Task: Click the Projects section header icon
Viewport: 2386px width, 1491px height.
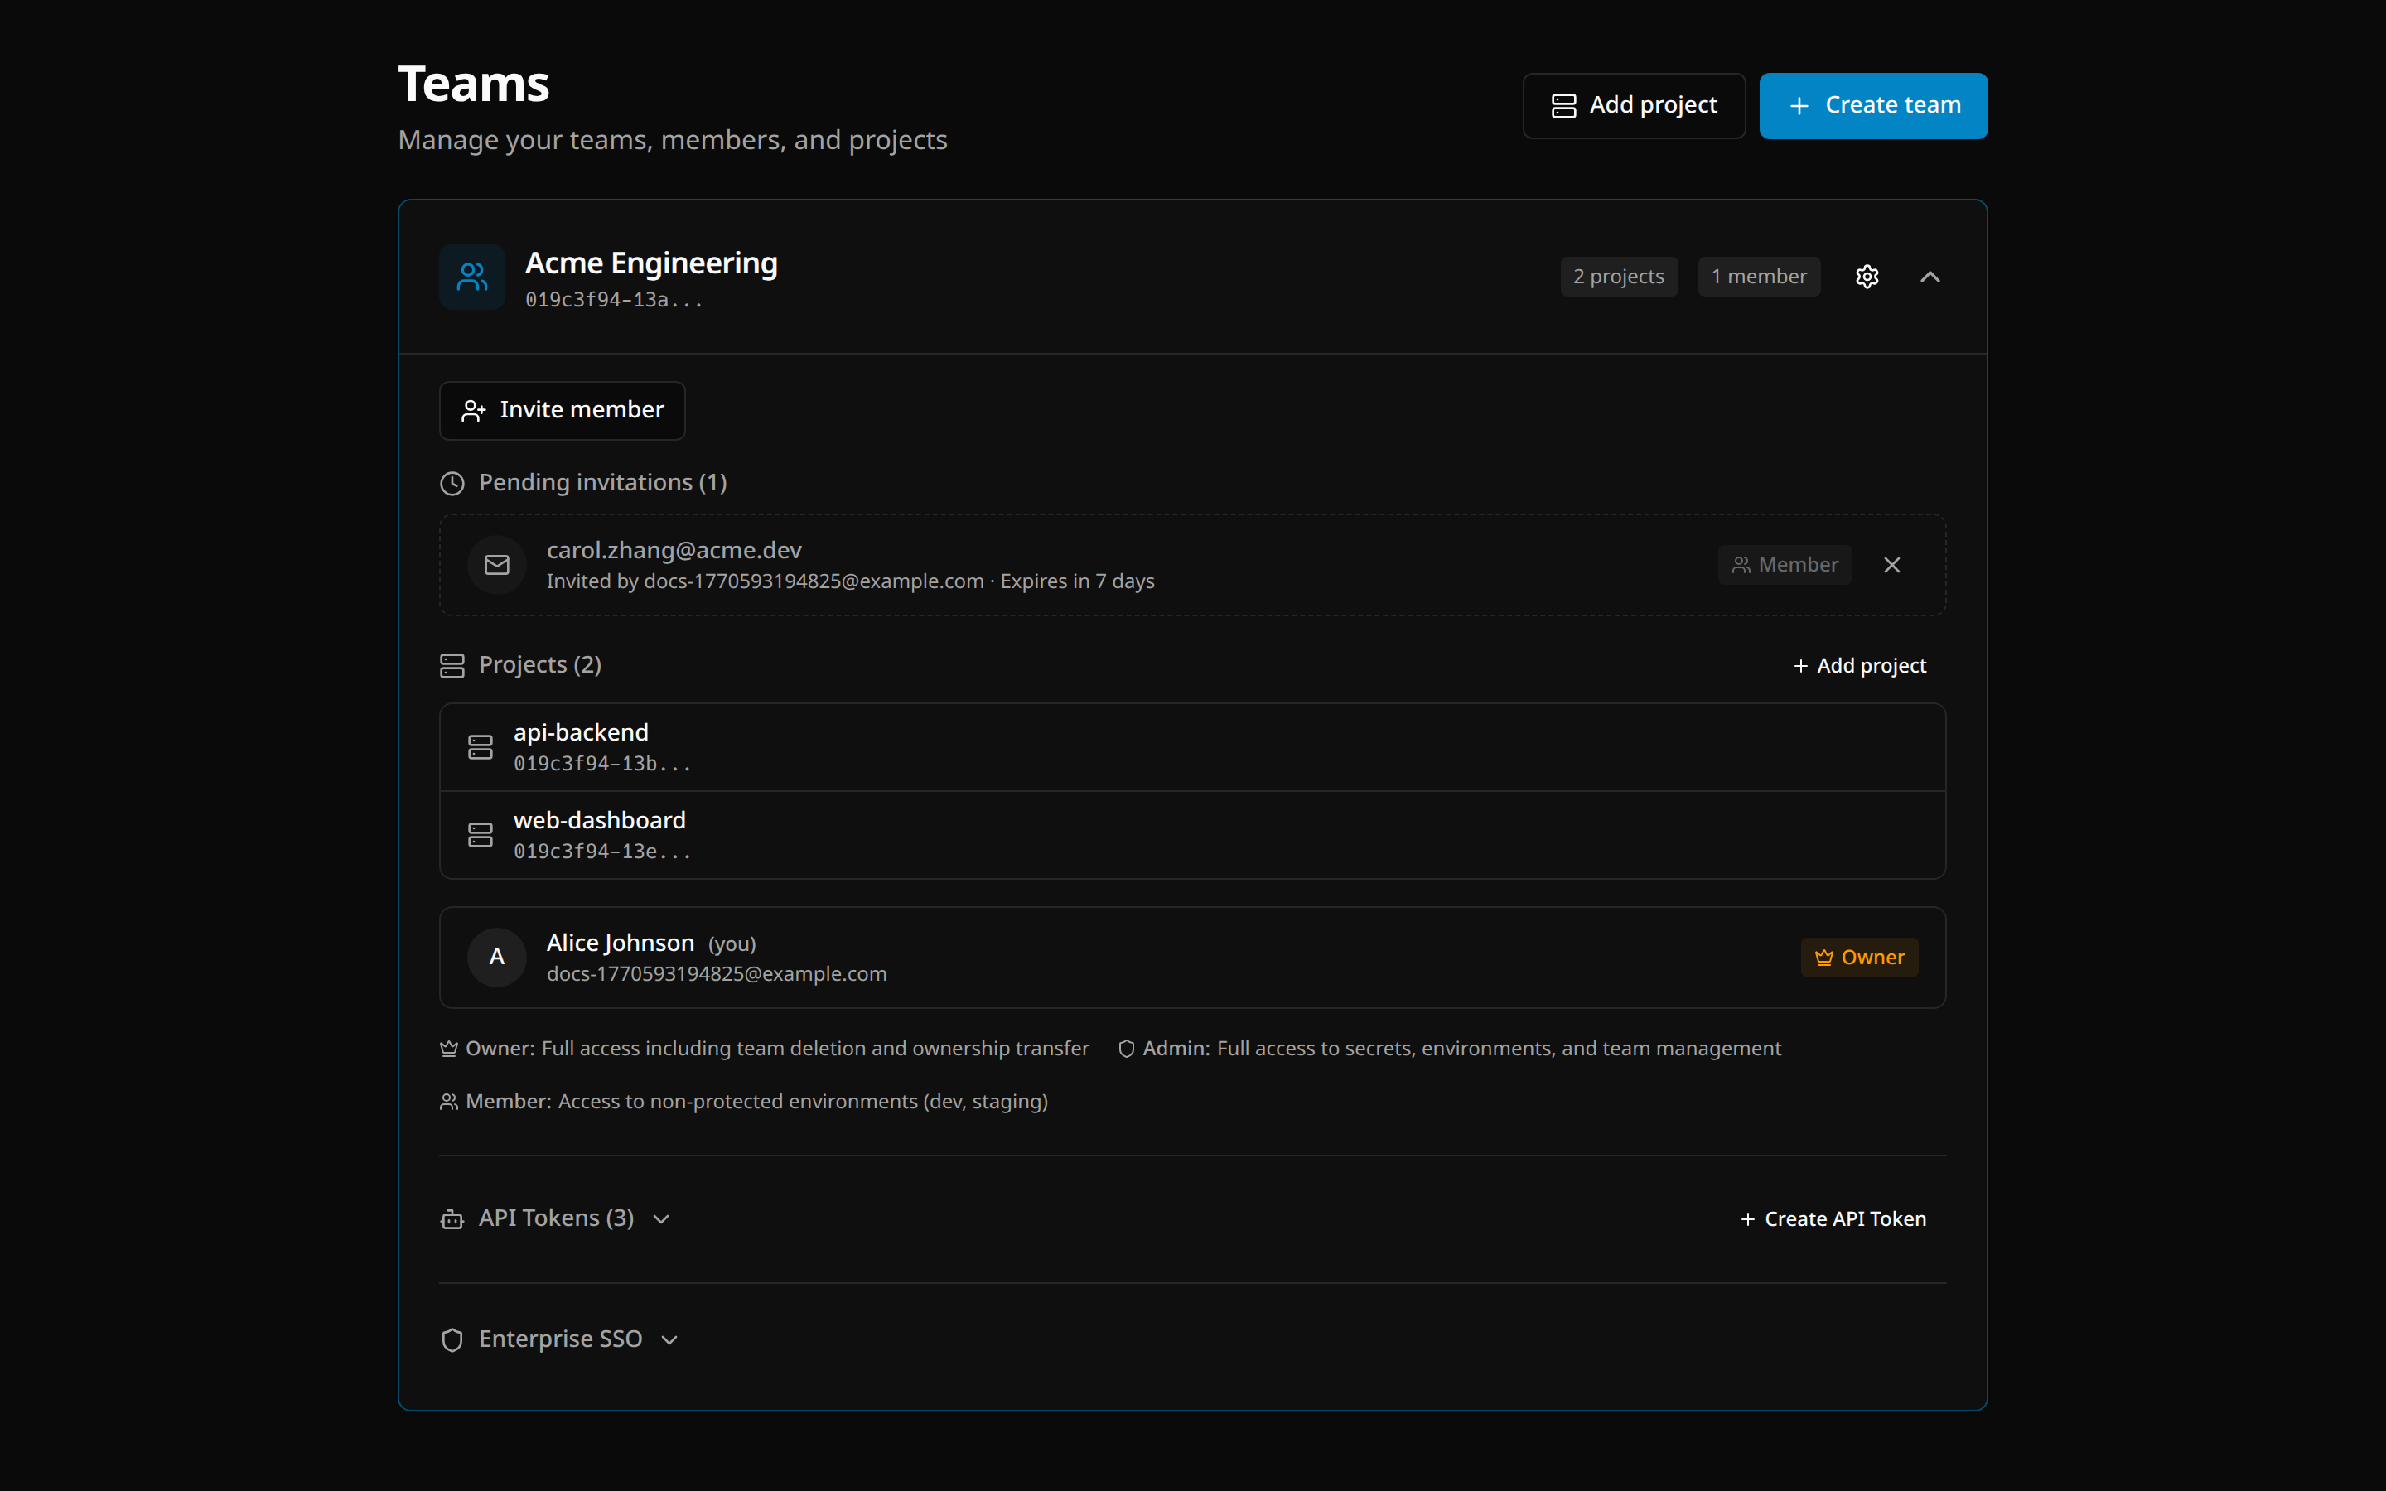Action: [x=452, y=664]
